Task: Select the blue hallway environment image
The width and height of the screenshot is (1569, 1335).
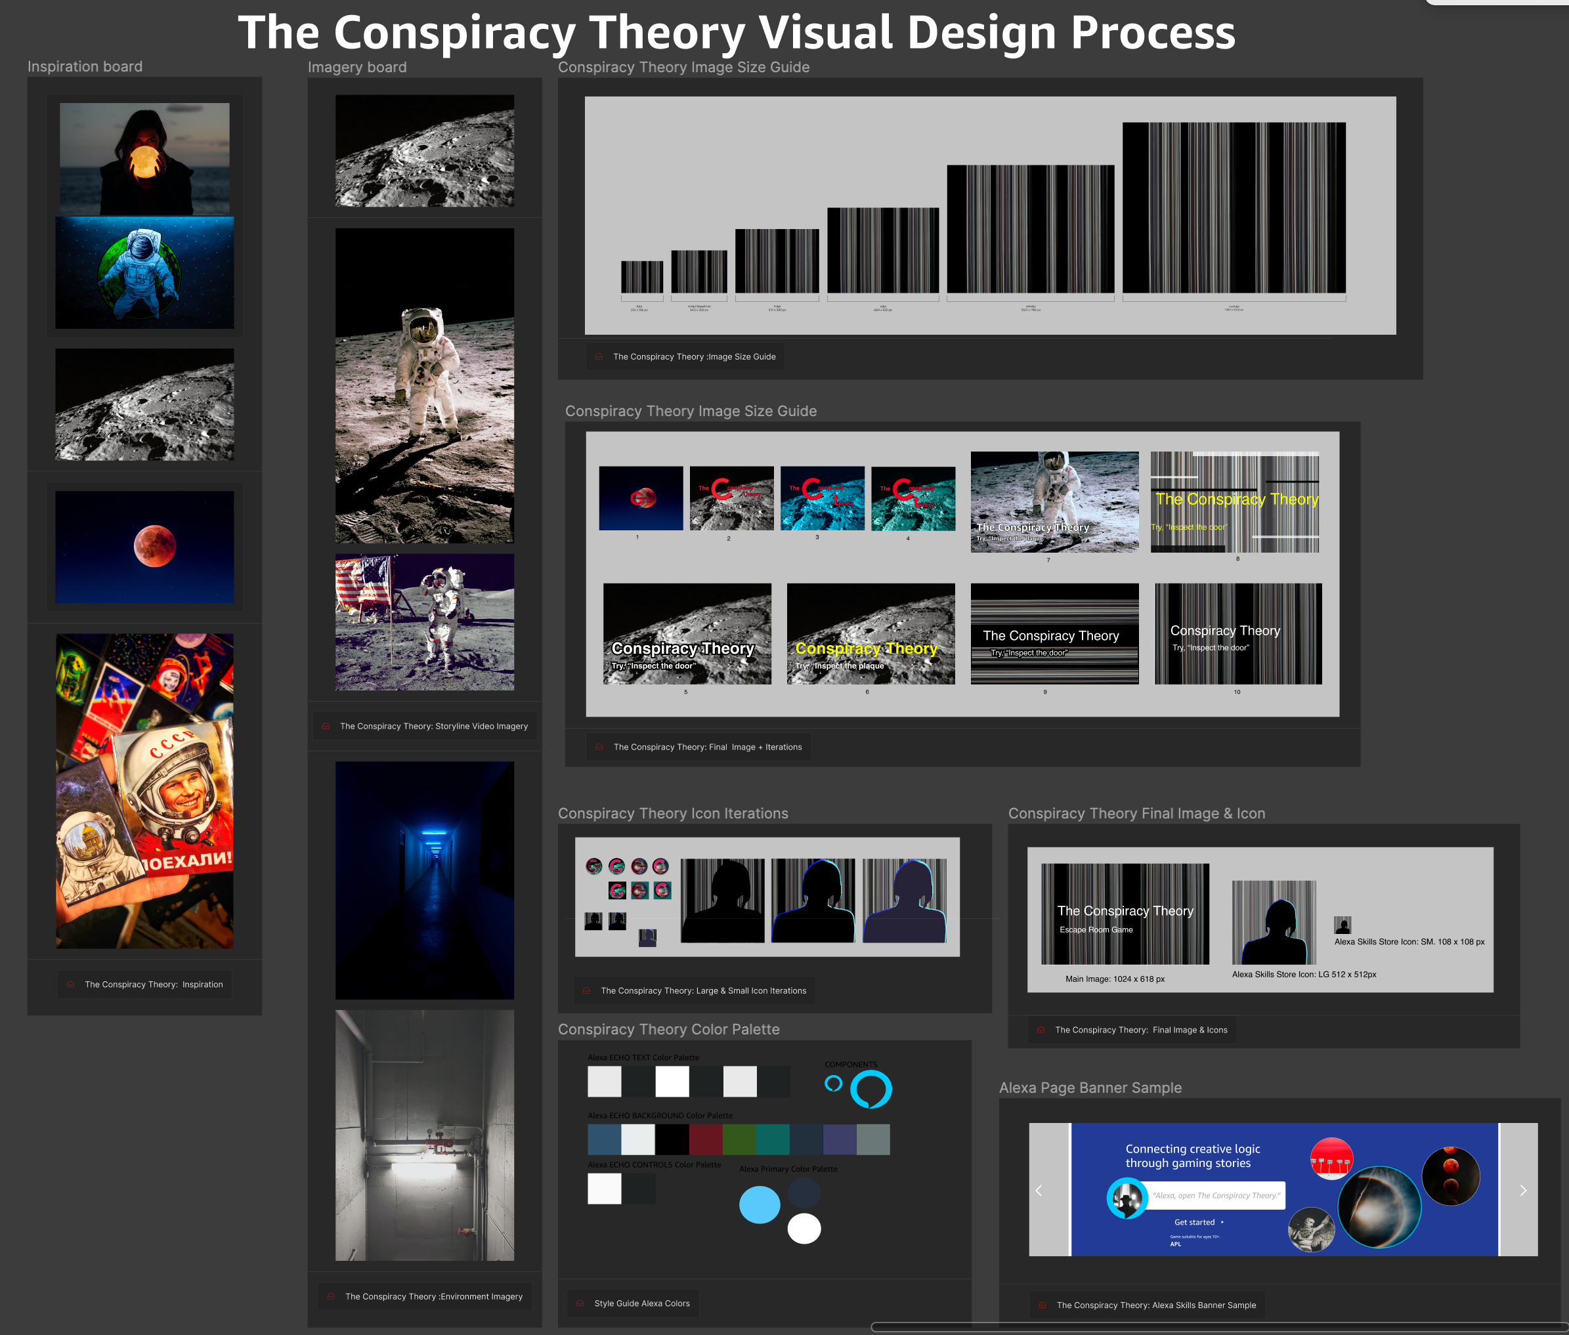Action: pos(425,879)
